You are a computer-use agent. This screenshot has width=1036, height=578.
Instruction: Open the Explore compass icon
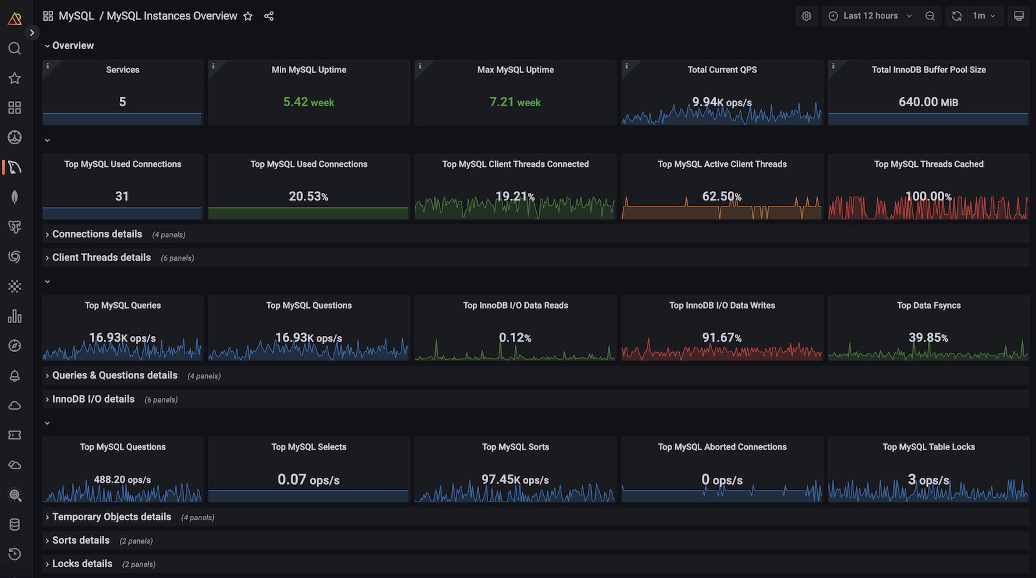coord(14,346)
